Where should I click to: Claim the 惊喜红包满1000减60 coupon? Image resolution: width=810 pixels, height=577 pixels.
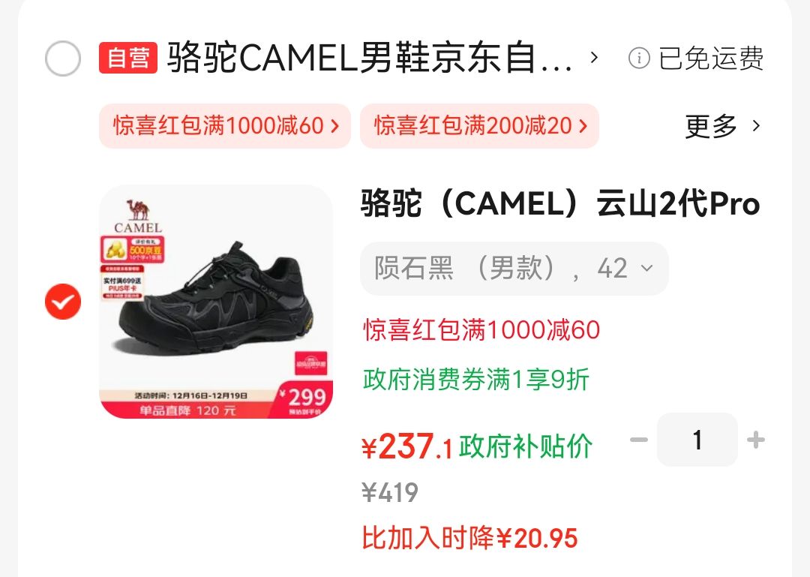pyautogui.click(x=225, y=125)
